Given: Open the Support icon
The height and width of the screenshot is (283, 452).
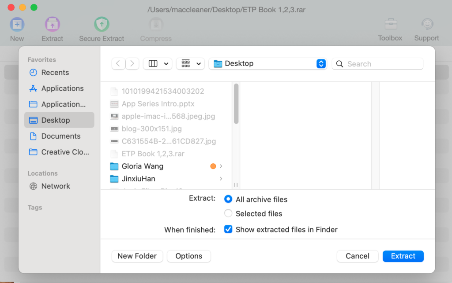Looking at the screenshot, I should 426,25.
